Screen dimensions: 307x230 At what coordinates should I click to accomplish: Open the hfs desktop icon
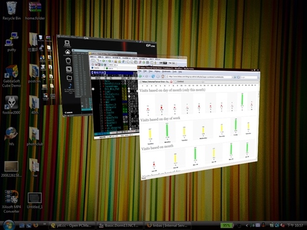pyautogui.click(x=12, y=136)
